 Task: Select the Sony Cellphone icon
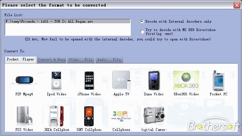[89, 116]
